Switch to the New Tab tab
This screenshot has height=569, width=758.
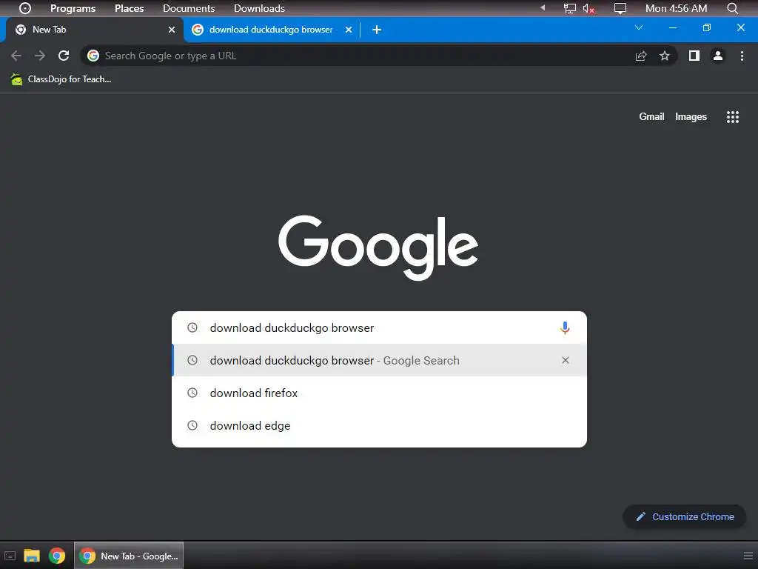pyautogui.click(x=95, y=30)
